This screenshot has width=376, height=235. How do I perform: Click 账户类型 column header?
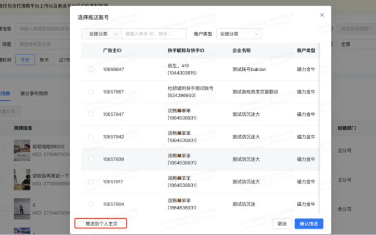coord(306,51)
